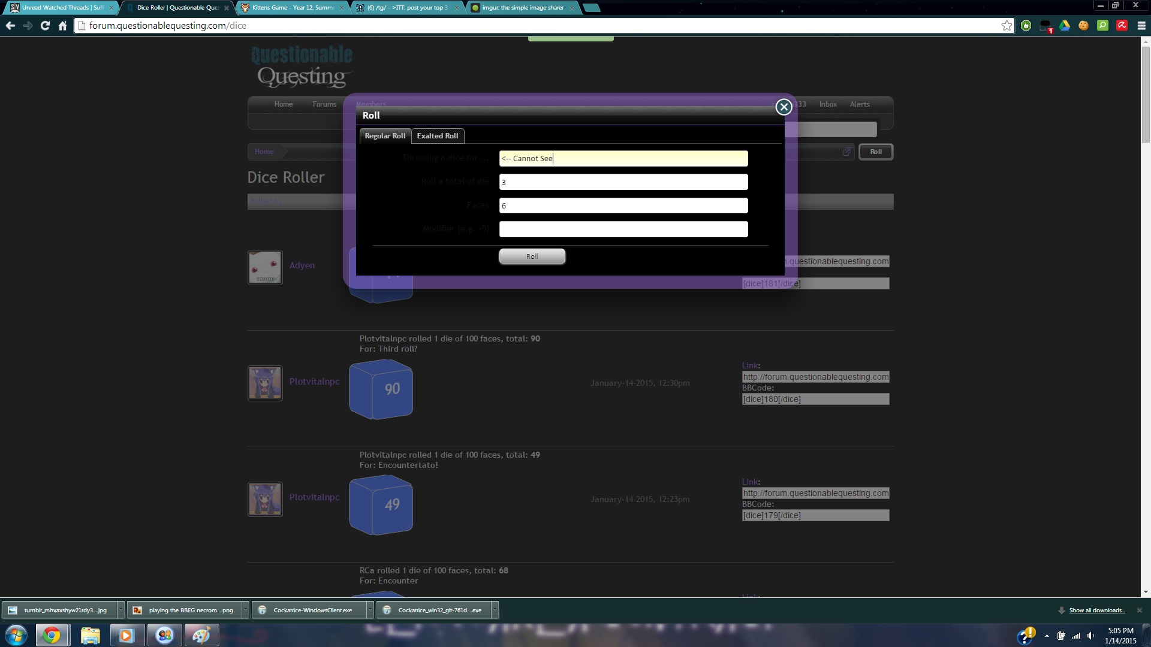Reload the page with refresh icon
The image size is (1151, 647).
point(45,26)
